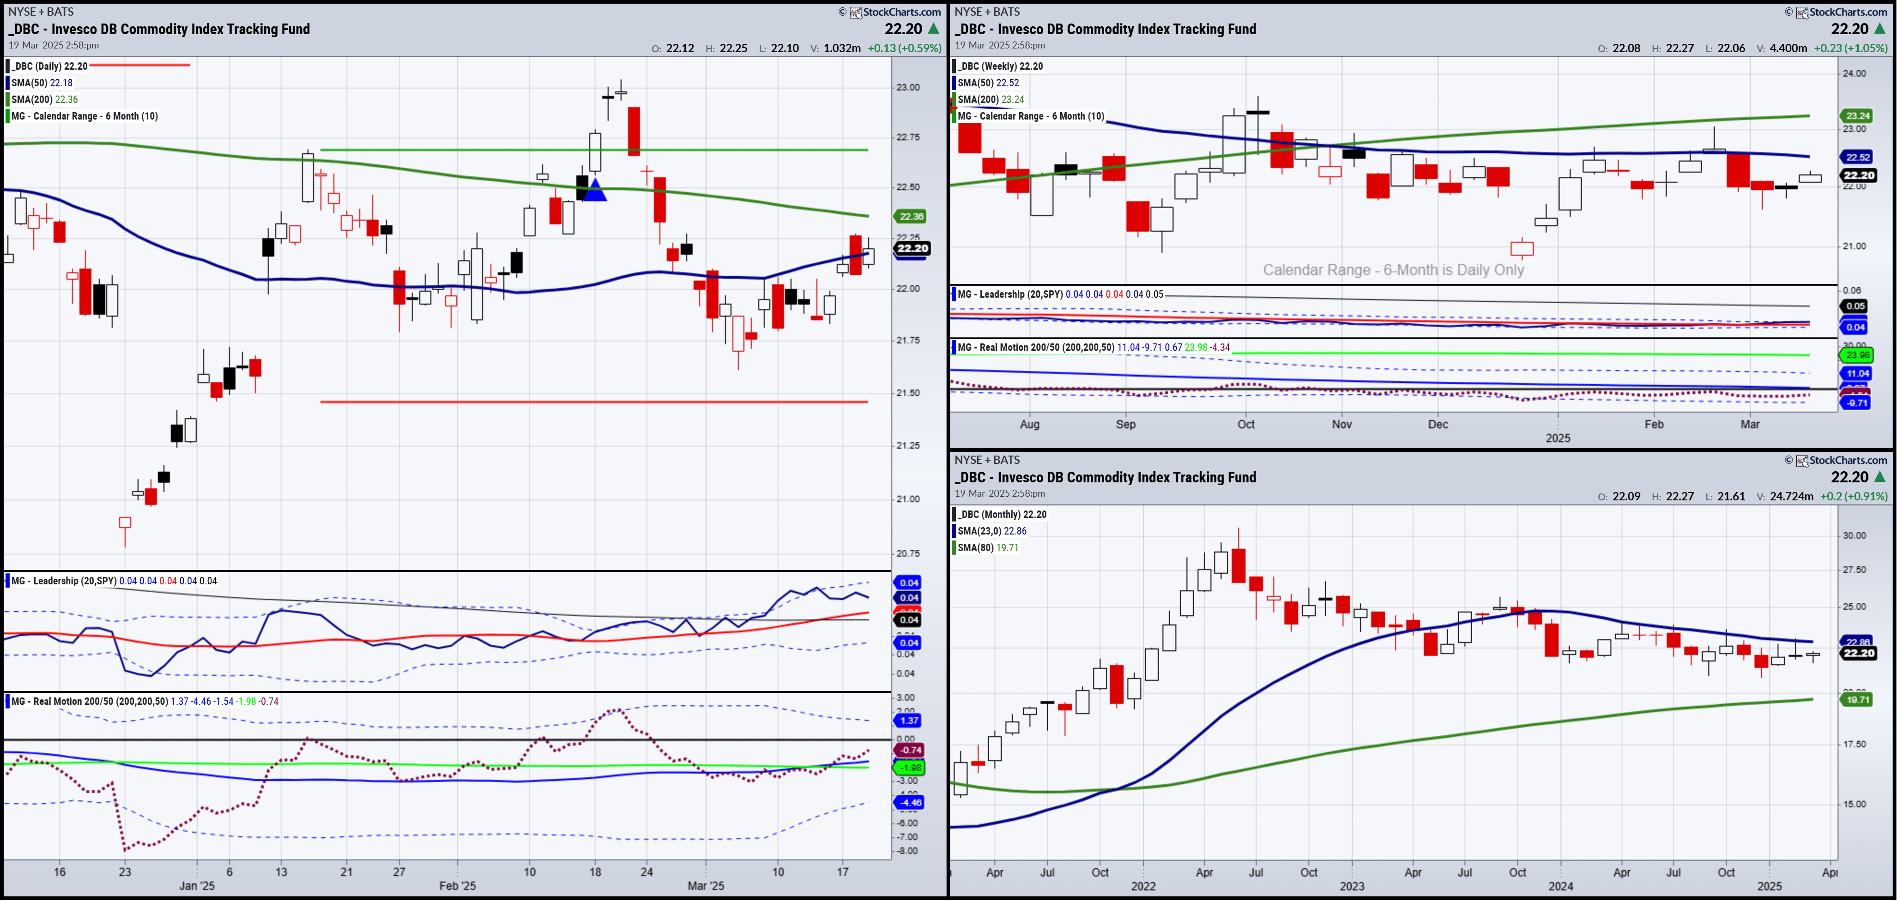The height and width of the screenshot is (901, 1897).
Task: Click daily chart timestamp '19-Mar-2025 2:58pm'
Action: [54, 45]
